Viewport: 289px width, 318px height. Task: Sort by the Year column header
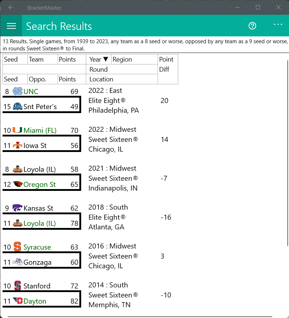[x=98, y=59]
